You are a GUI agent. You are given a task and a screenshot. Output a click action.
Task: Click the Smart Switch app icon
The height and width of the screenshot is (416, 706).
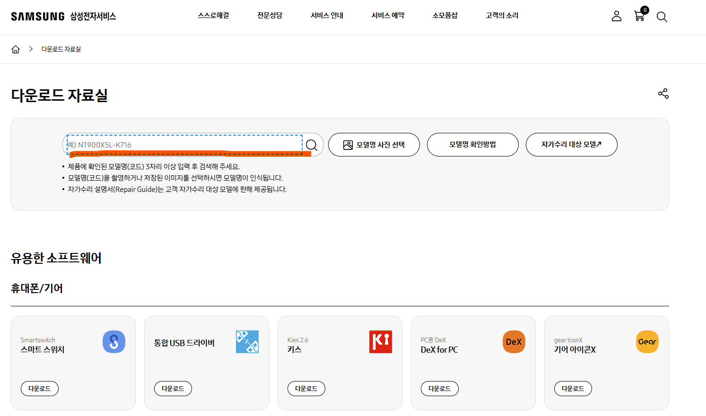point(113,341)
